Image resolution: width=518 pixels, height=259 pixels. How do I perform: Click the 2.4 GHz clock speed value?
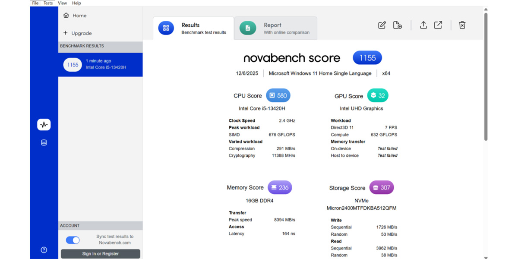(x=287, y=121)
